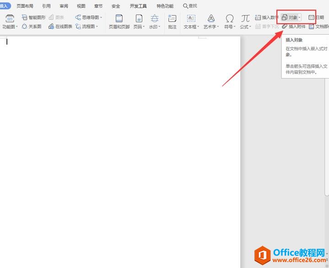Image resolution: width=329 pixels, height=268 pixels.
Task: Click inside the blank document page
Action: (119, 137)
